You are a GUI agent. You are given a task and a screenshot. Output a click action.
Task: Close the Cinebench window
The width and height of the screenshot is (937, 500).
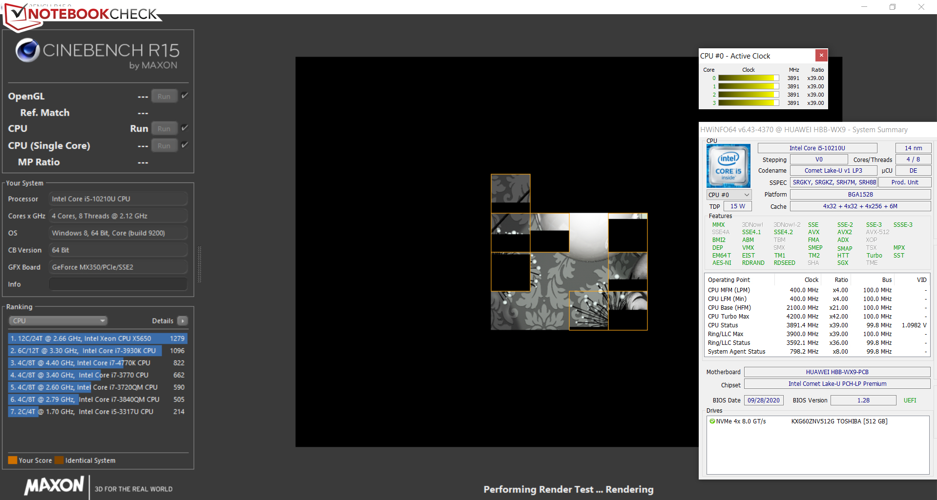point(921,7)
